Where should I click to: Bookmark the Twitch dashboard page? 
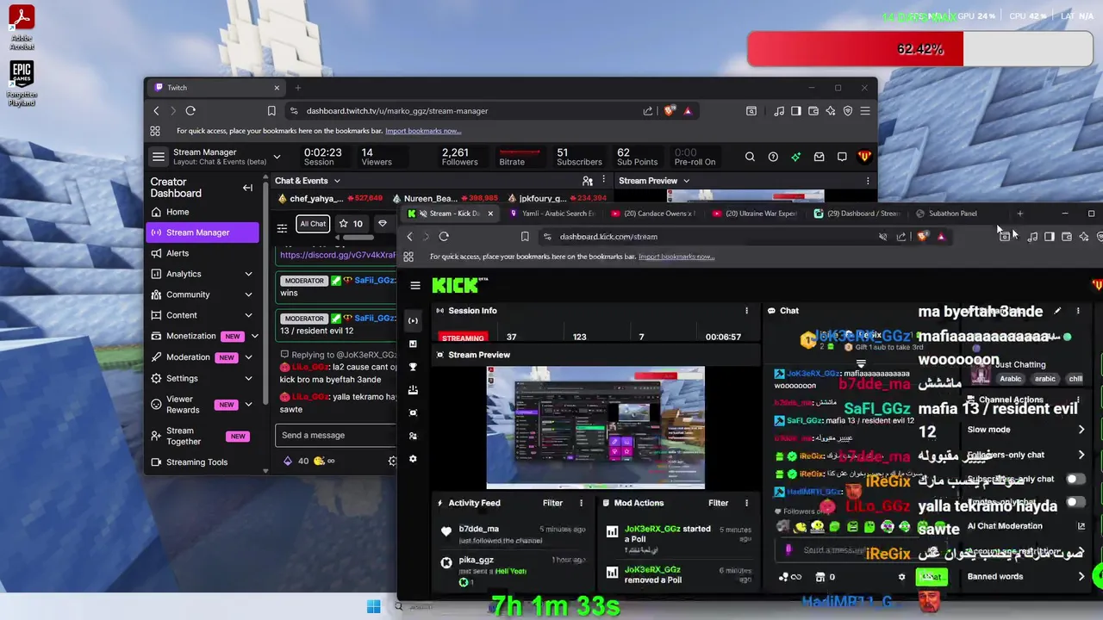[271, 110]
